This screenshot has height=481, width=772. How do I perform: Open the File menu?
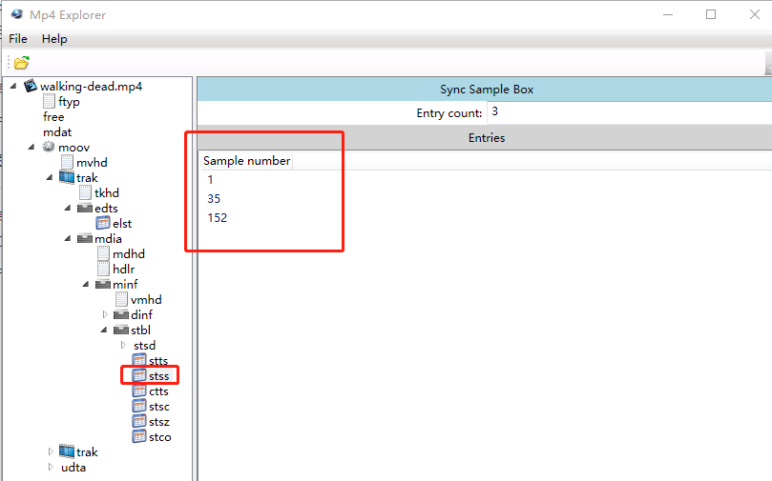pyautogui.click(x=18, y=39)
